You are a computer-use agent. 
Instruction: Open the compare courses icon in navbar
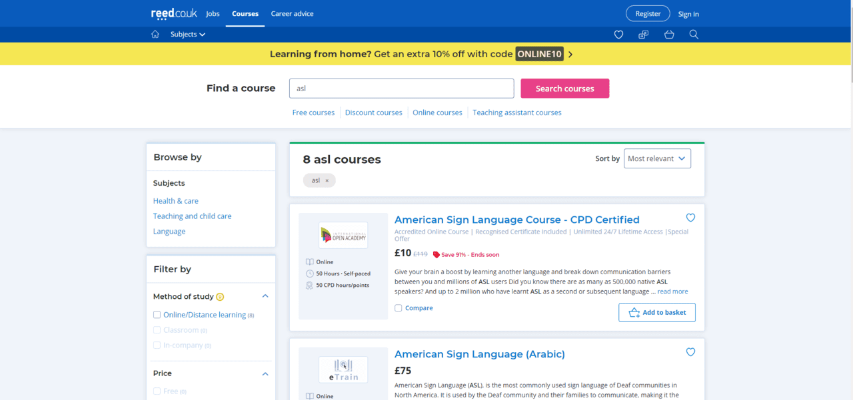coord(644,35)
